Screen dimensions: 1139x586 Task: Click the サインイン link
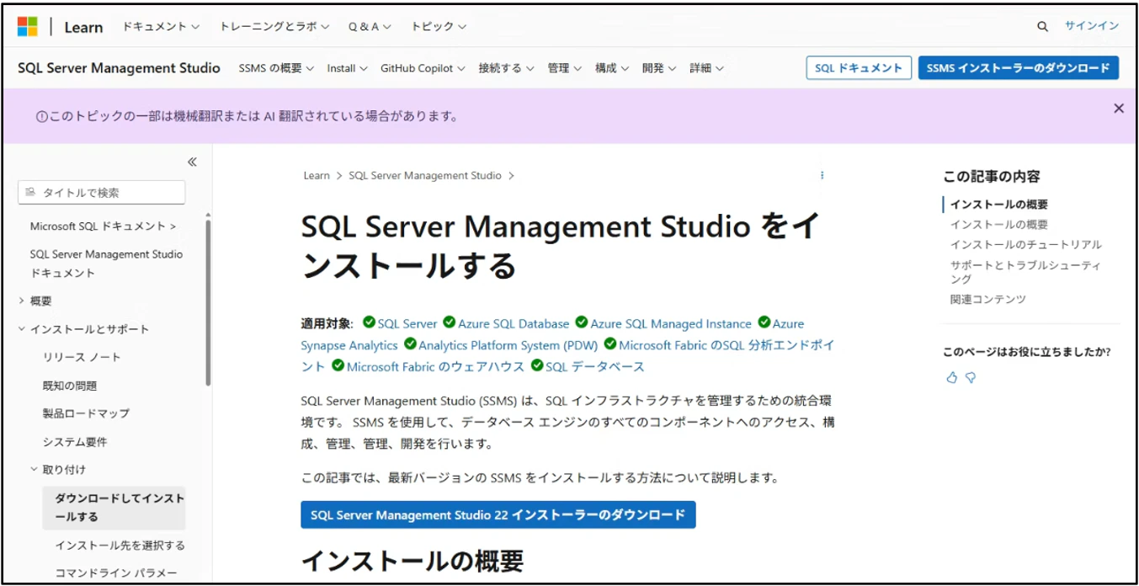click(x=1092, y=26)
